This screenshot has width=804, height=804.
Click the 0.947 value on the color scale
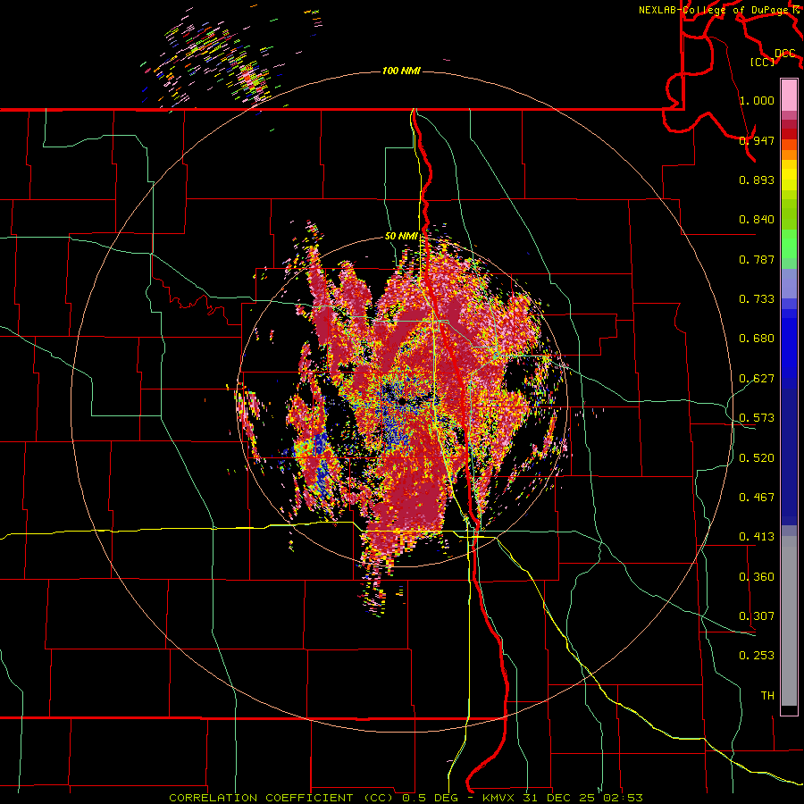[757, 140]
